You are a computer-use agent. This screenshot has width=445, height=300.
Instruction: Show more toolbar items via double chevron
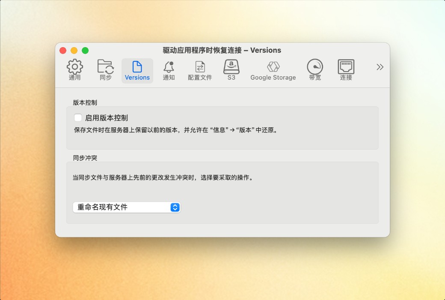pos(380,67)
